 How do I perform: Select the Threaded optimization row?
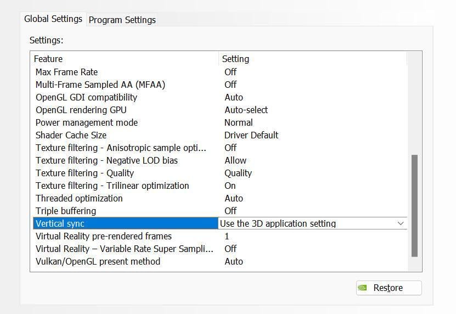220,198
